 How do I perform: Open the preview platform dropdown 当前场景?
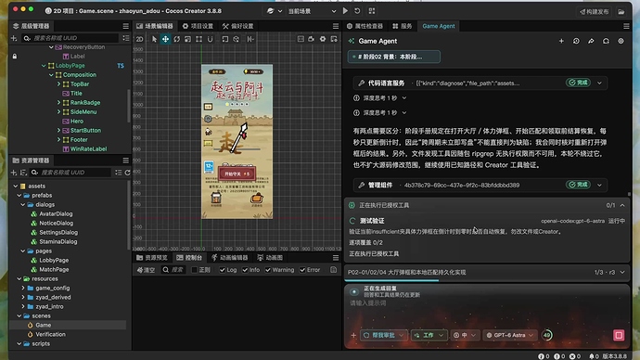point(312,11)
